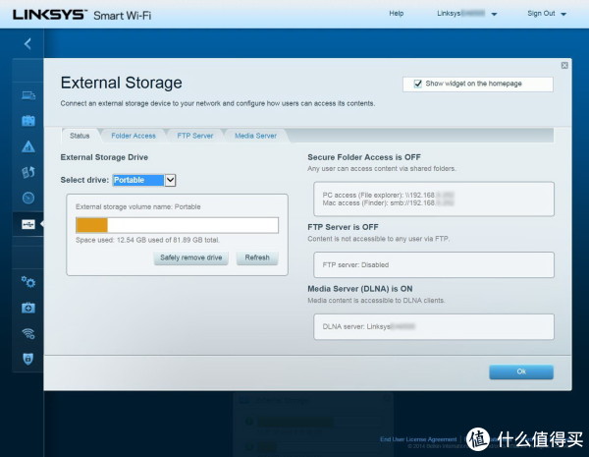Open the Security shield sidebar icon
589x457 pixels.
tap(28, 359)
